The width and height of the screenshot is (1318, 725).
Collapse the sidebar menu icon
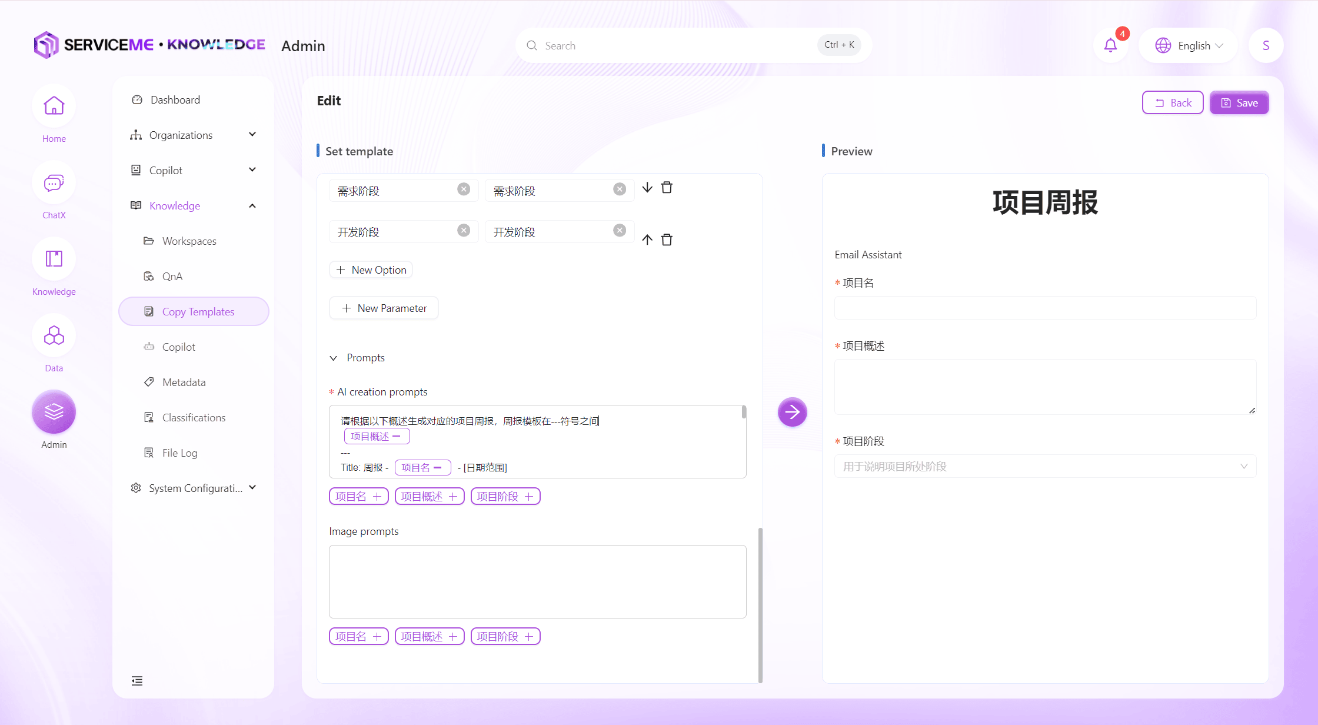[137, 681]
